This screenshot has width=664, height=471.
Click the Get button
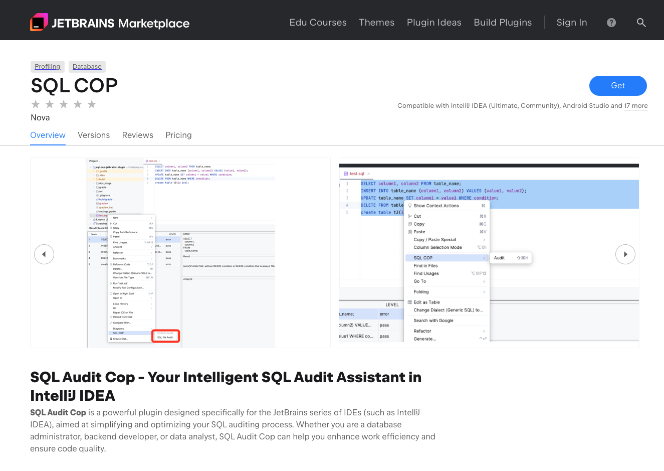[x=618, y=86]
